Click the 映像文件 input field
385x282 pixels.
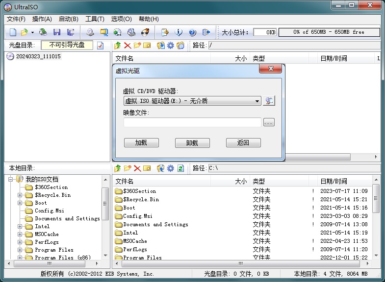192,122
